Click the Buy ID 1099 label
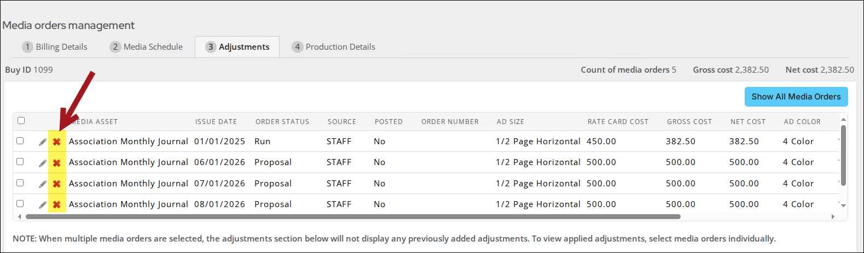 pos(29,70)
